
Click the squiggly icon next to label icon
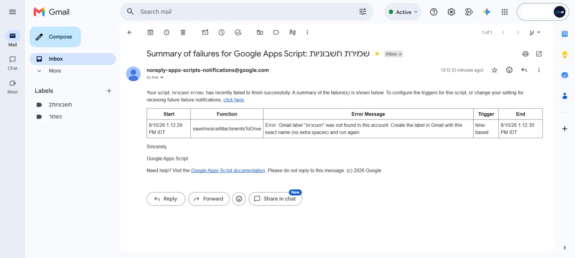[x=292, y=33]
